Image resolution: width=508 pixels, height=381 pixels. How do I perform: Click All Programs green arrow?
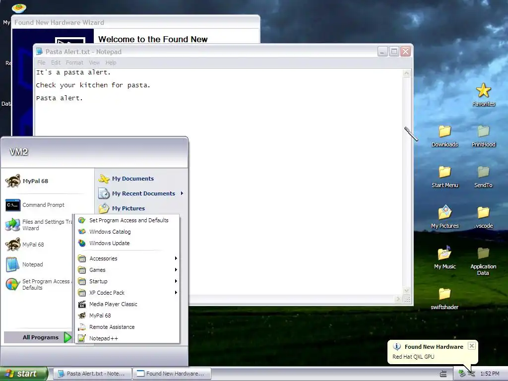click(67, 337)
